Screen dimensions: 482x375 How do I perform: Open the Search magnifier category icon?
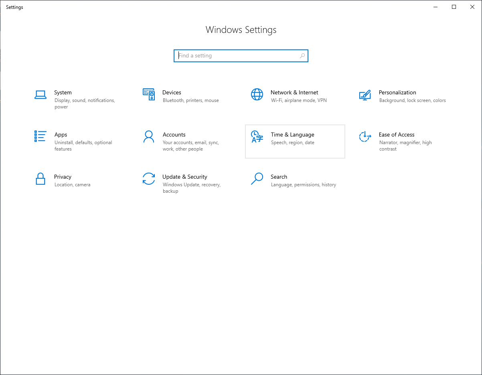pos(257,179)
